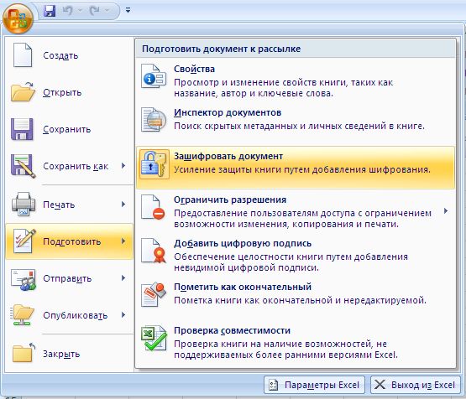
Task: Expand the Опубликовать submenu arrow
Action: [123, 314]
